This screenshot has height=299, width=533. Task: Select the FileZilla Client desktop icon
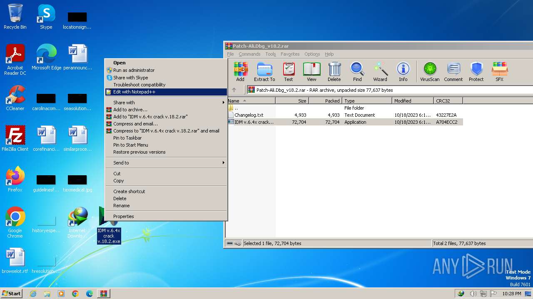click(x=15, y=138)
